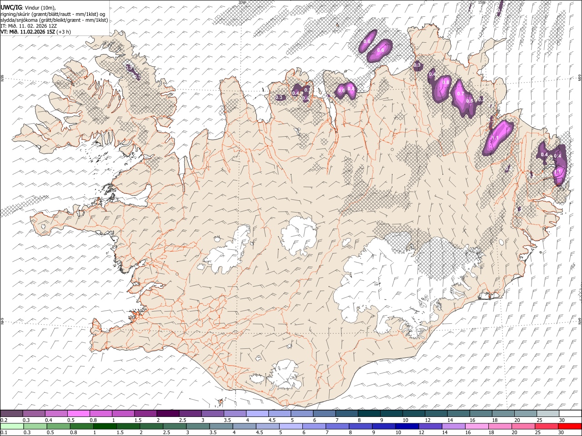Screen dimensions: 582x436
Task: Click the 16 light pink swatch in the lower legend
Action: (477, 426)
